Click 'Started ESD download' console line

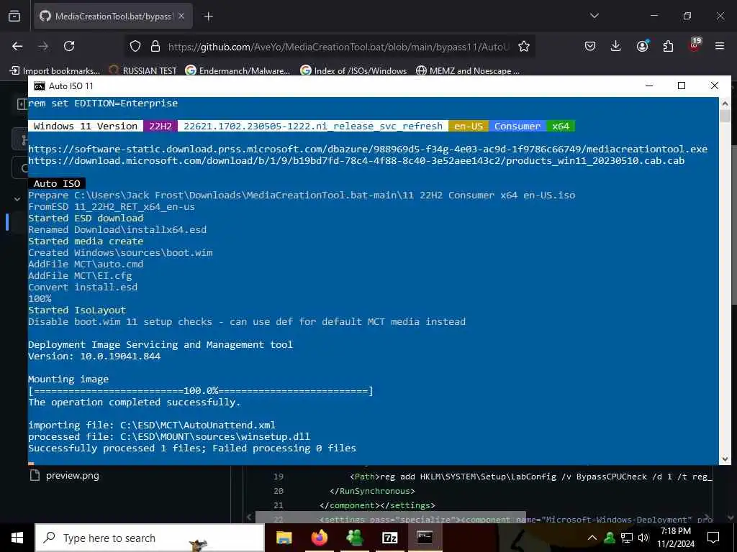click(86, 218)
